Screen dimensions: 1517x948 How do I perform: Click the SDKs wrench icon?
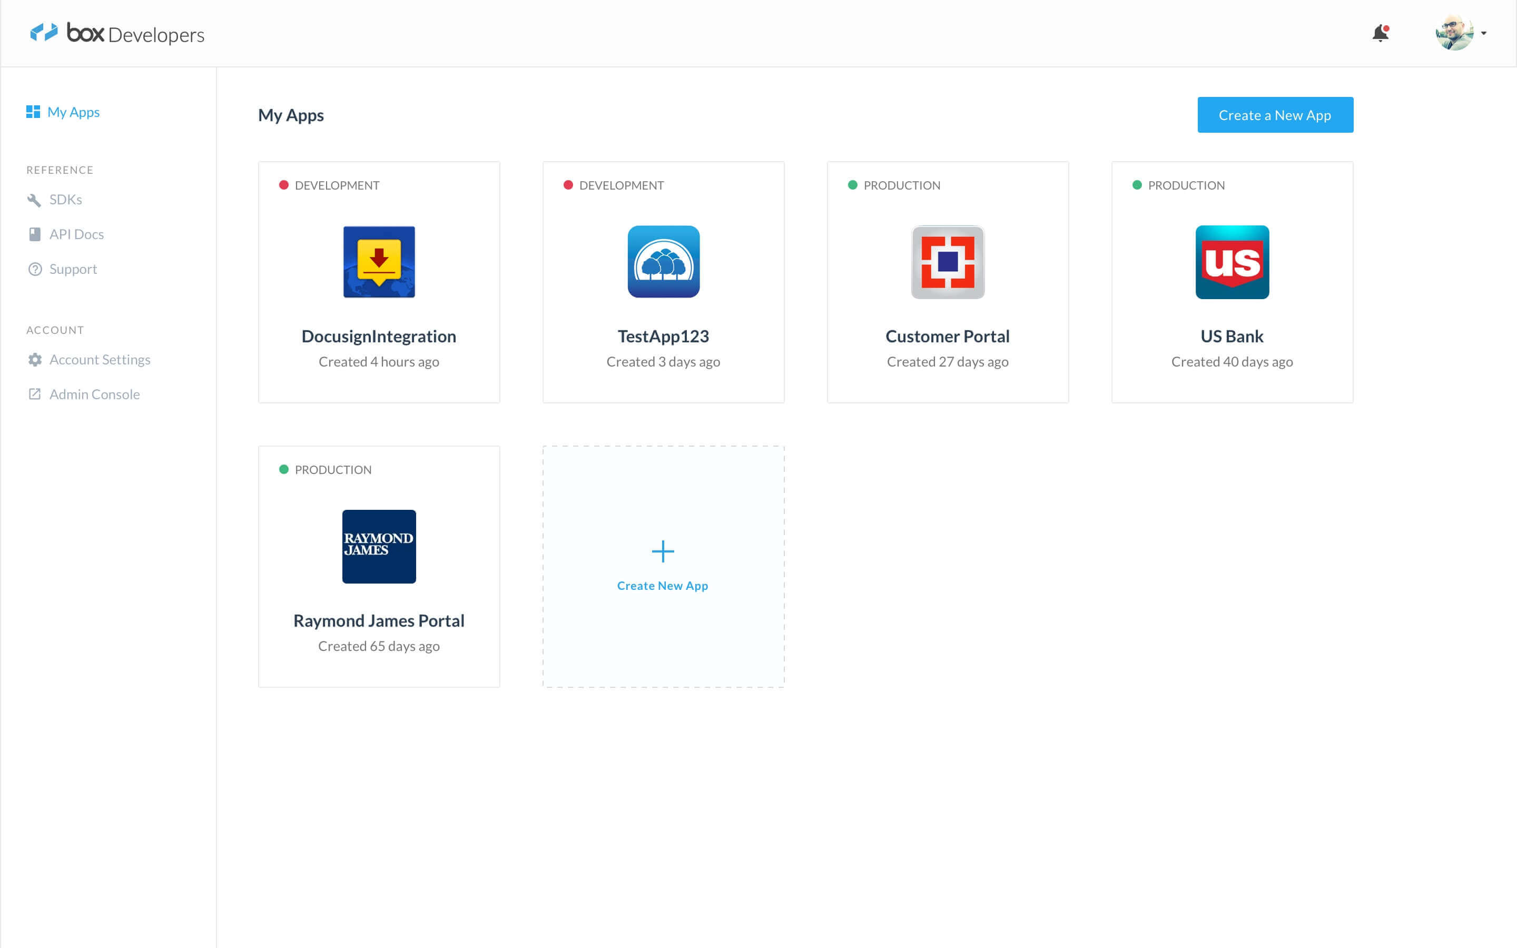[34, 200]
